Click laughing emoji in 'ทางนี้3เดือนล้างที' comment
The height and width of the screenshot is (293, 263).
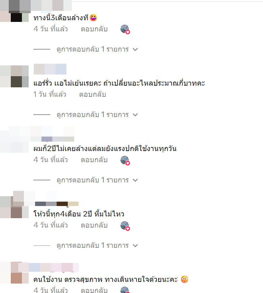tap(93, 18)
